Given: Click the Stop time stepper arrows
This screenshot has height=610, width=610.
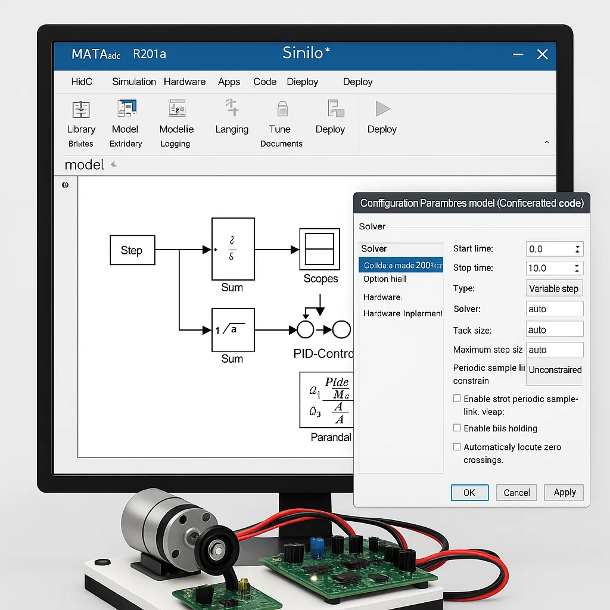Looking at the screenshot, I should (x=577, y=268).
